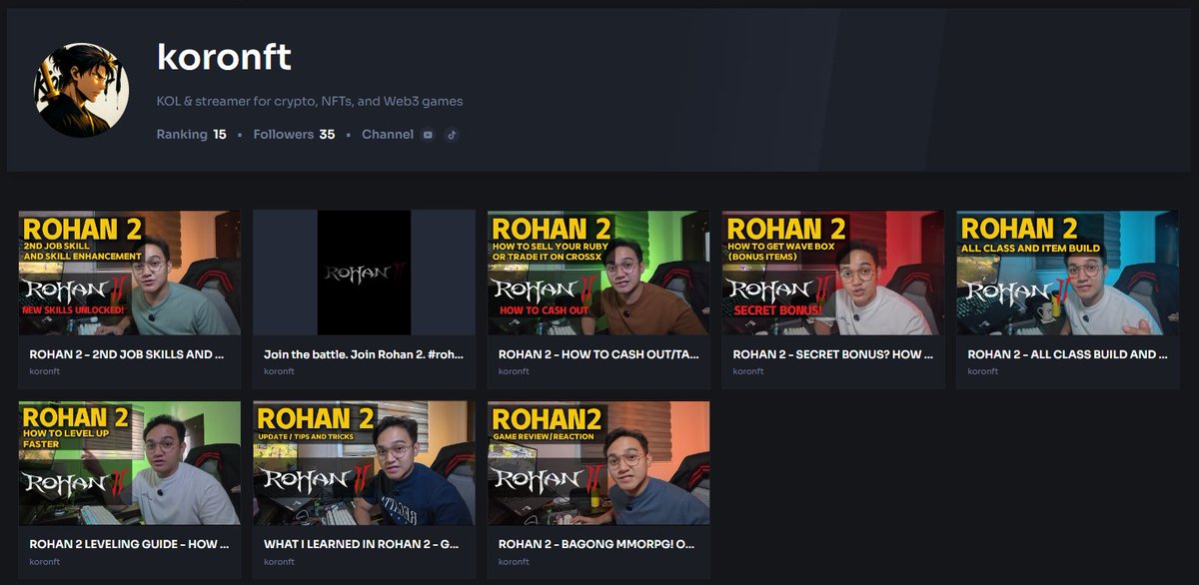Open Game Review/Reaction thumbnail

click(x=599, y=463)
